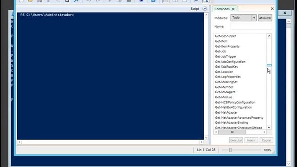Select Get-ItemProperty in the list

(227, 46)
